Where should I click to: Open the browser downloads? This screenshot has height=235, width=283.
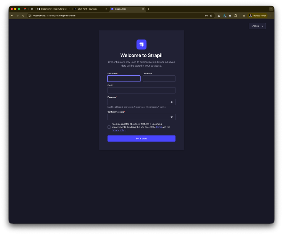coord(244,16)
